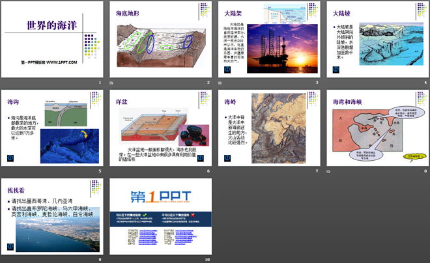This screenshot has width=430, height=263.
Task: Select the 海底地形 seafloor diagram slide
Action: point(161,39)
